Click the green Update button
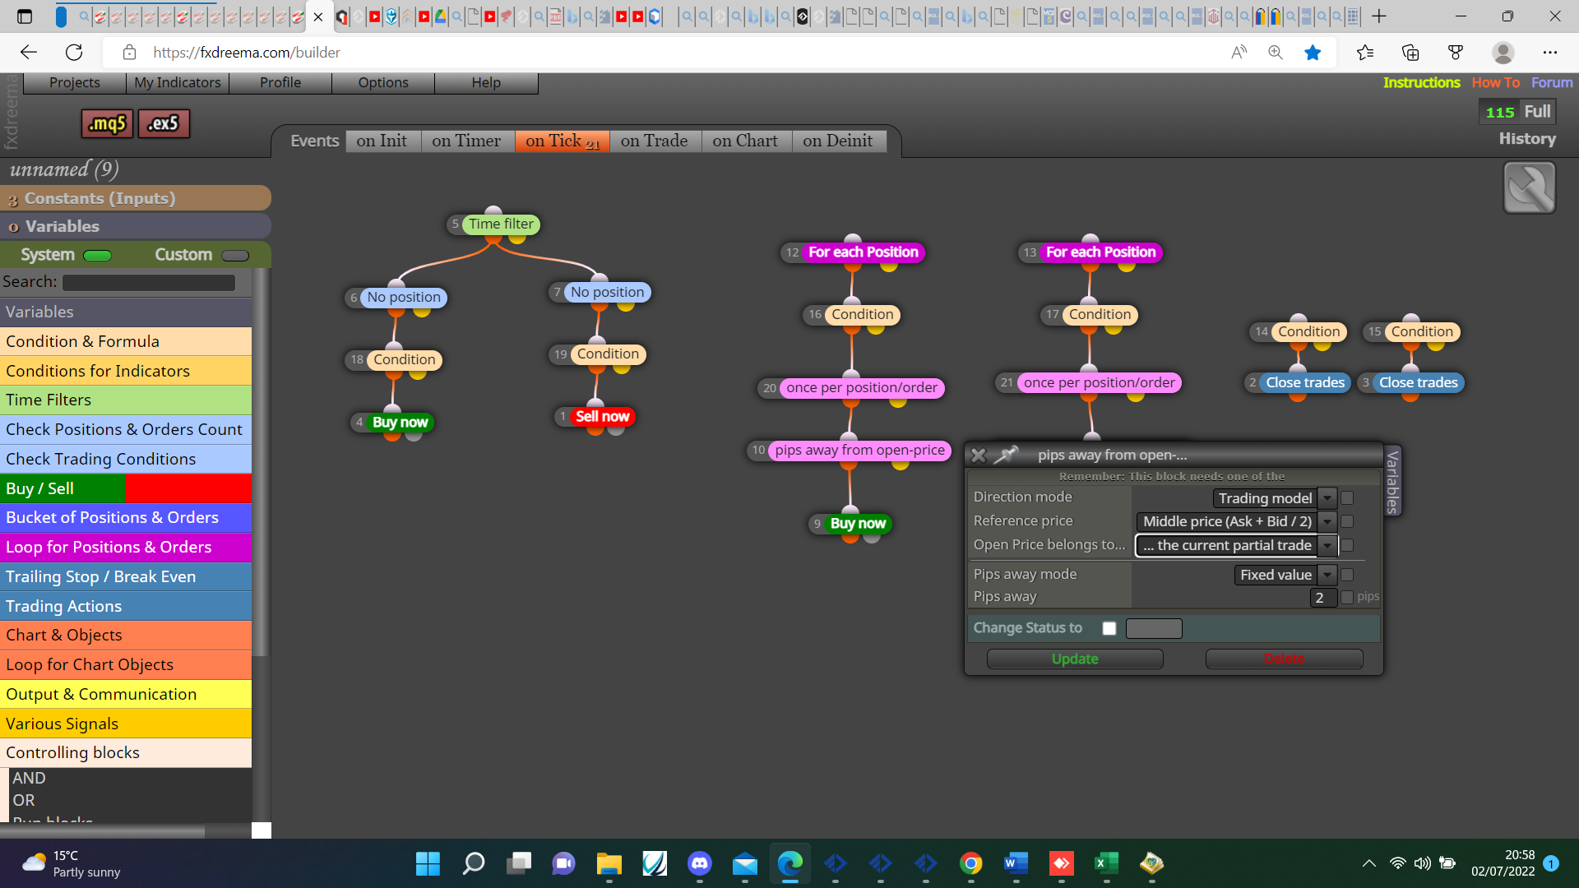The height and width of the screenshot is (888, 1579). click(1075, 659)
